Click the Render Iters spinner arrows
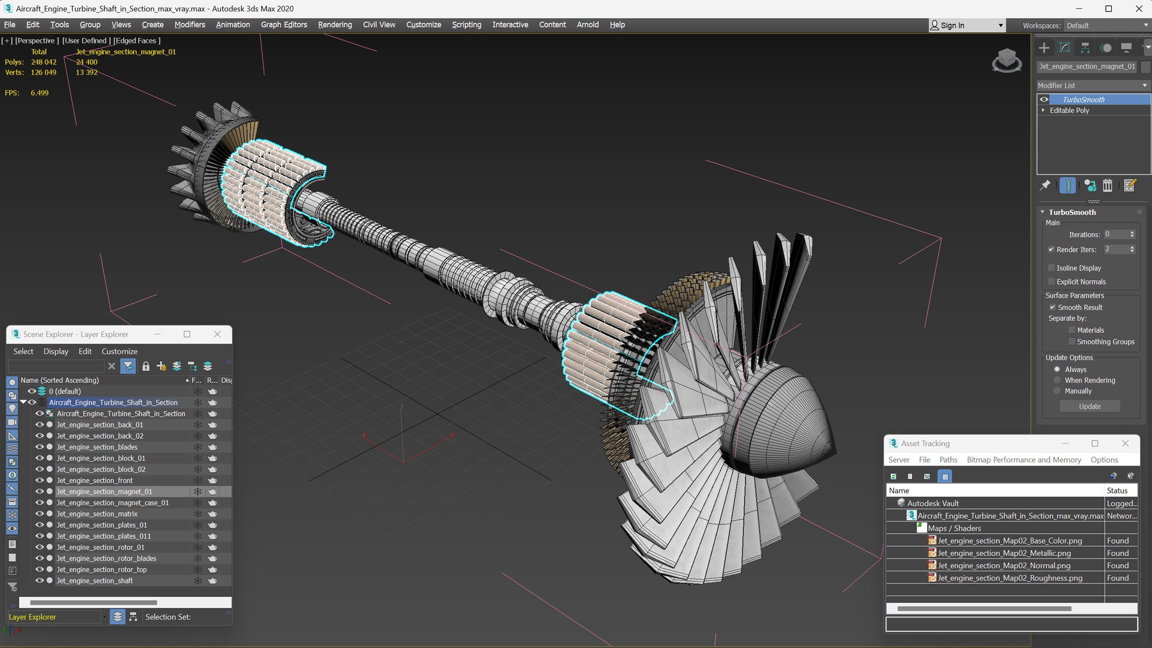 (1132, 250)
